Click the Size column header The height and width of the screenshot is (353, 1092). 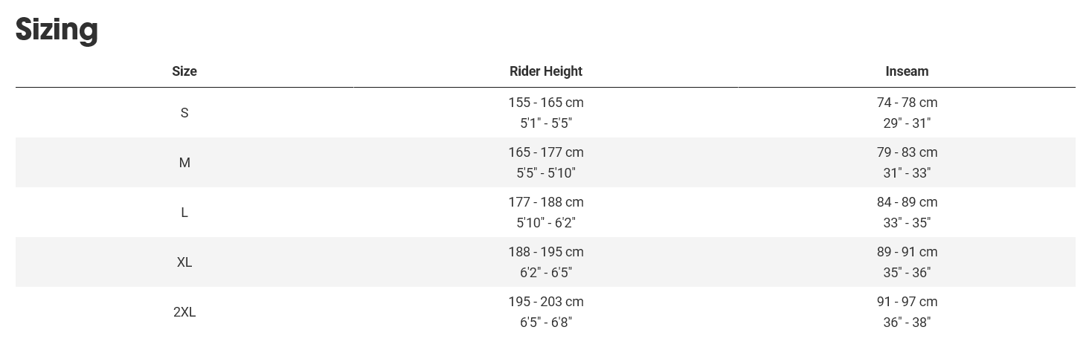click(184, 71)
